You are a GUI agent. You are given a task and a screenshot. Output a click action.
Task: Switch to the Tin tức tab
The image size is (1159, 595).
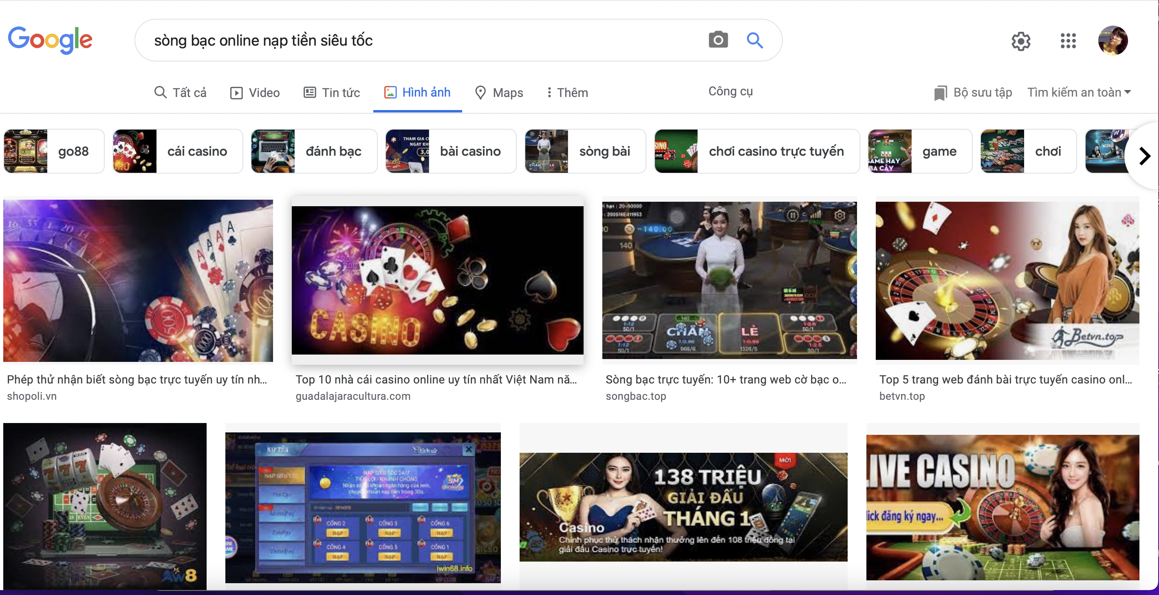click(332, 93)
